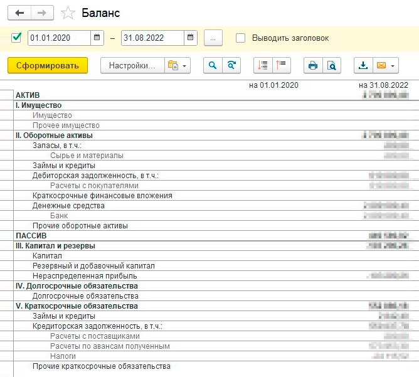419x377 pixels.
Task: Click the Прочие краткосрочные обязательства row
Action: tap(216, 366)
